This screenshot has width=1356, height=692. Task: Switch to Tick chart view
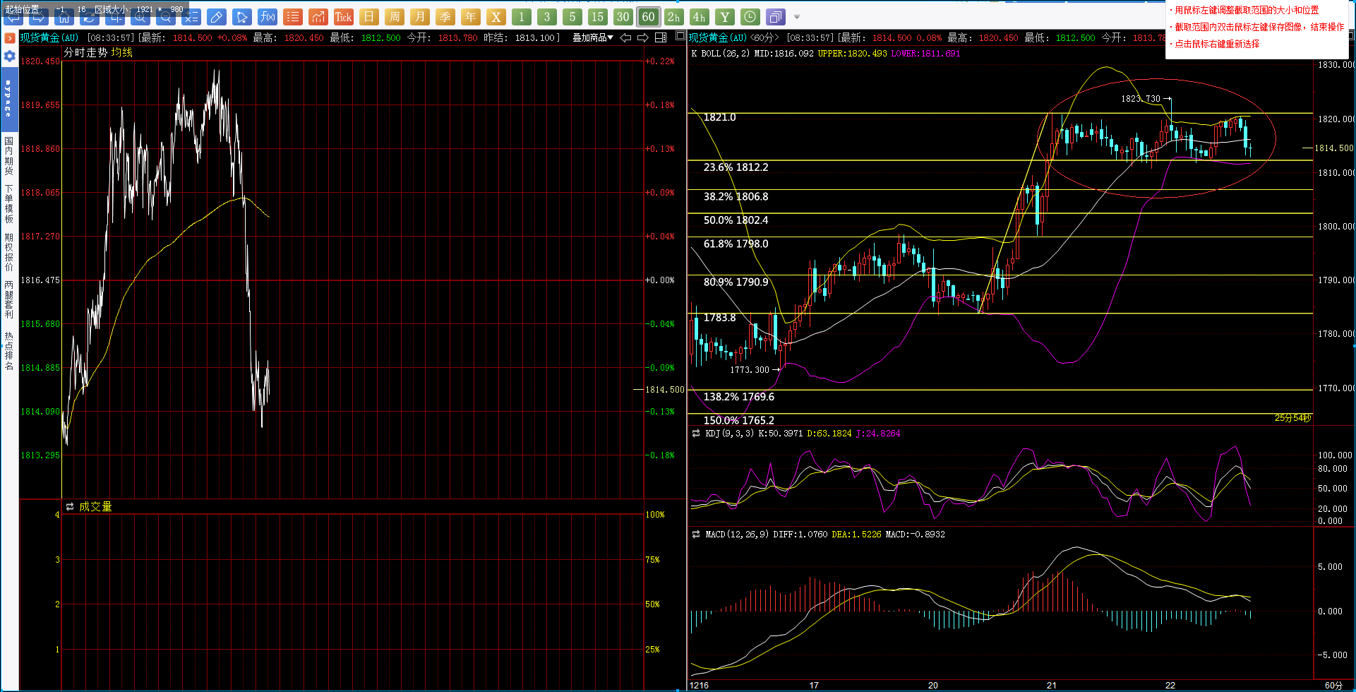point(344,17)
